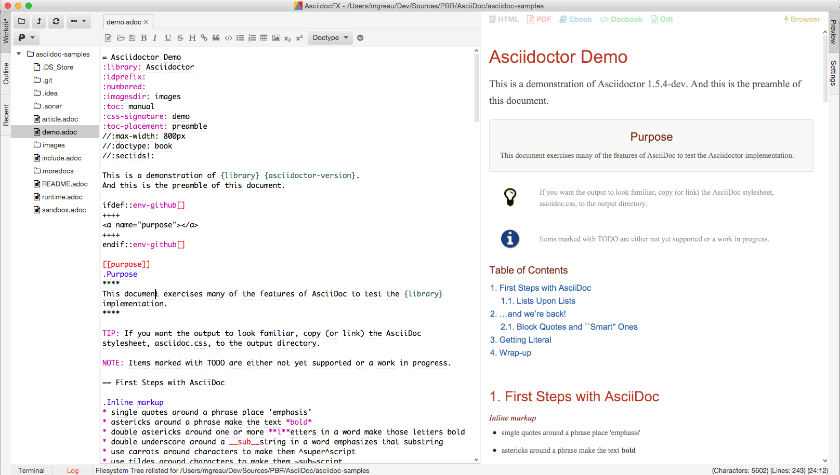
Task: Open article.adoc from file tree
Action: 56,119
